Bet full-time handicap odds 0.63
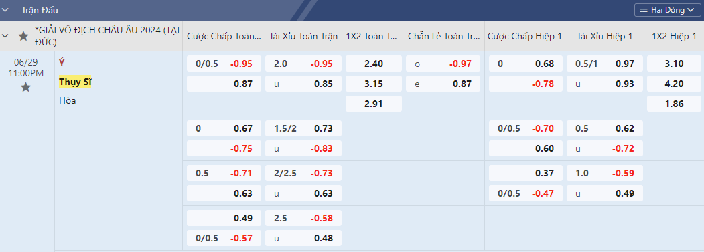Screen dimensions: 704x252 (224, 193)
